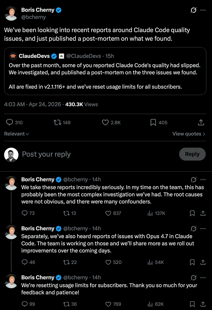Like the reply with 837 likes
The image size is (212, 310).
point(113,213)
